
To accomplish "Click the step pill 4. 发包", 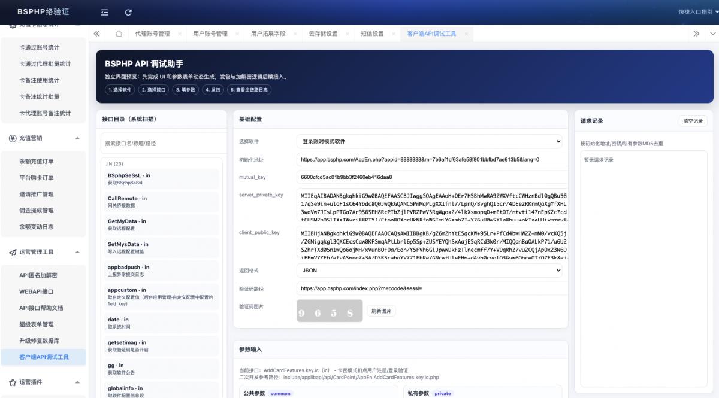I will 213,89.
